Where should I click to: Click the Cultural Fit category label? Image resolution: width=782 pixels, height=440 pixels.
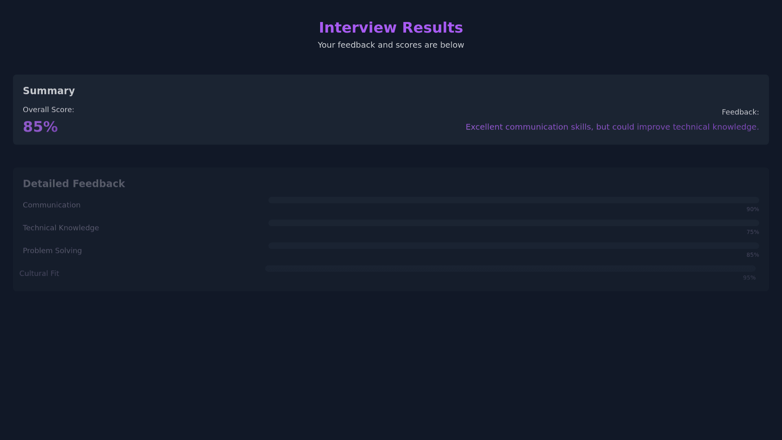click(39, 273)
